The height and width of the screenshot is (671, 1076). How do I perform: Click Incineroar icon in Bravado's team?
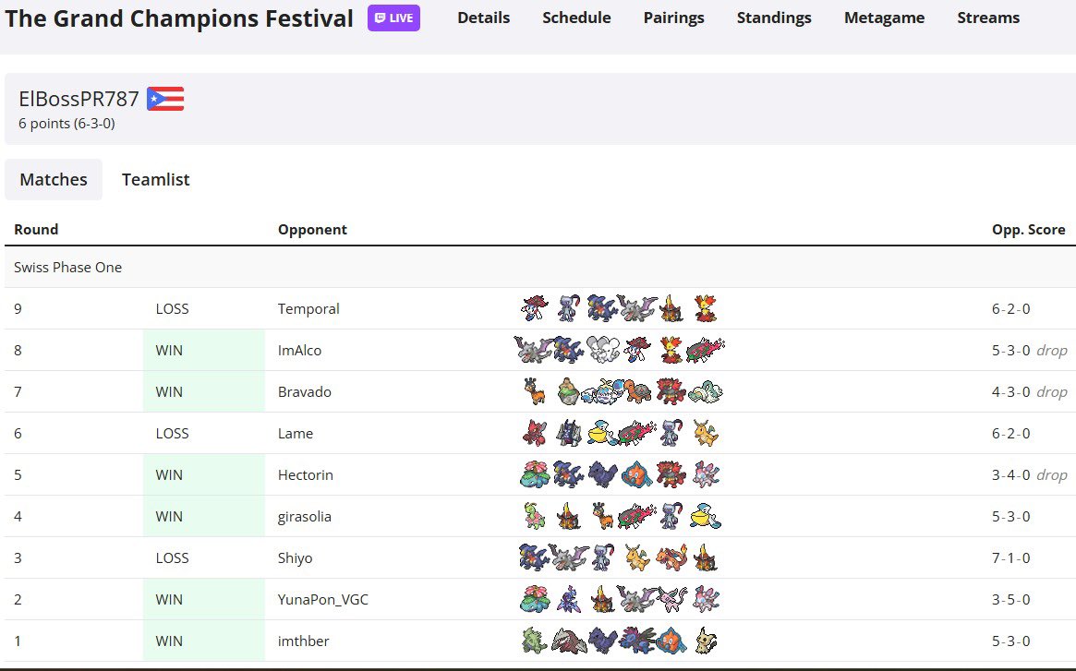tap(671, 391)
